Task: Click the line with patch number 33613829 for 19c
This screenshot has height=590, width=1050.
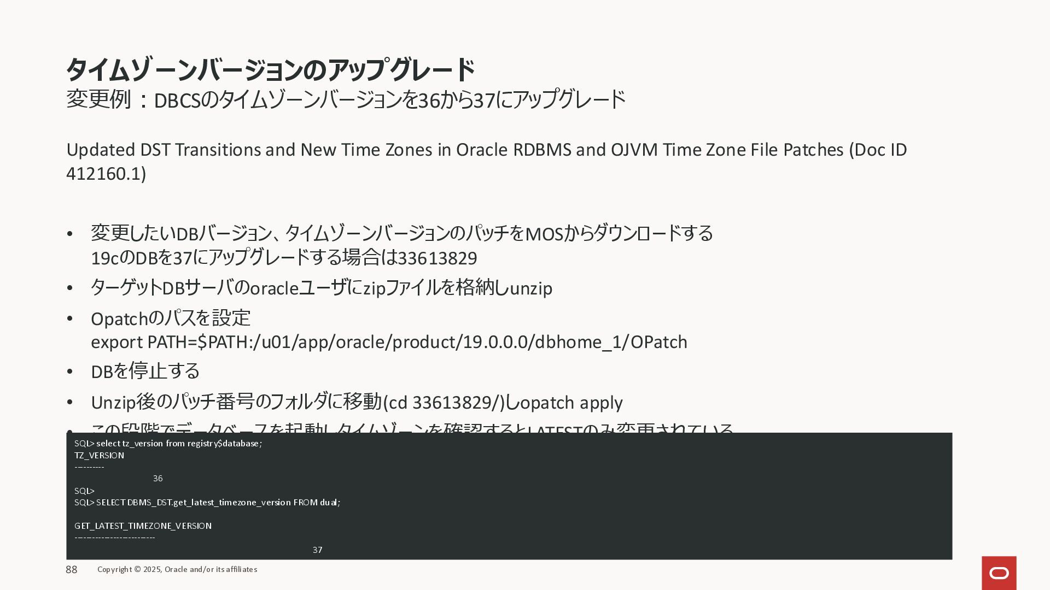Action: [x=284, y=258]
